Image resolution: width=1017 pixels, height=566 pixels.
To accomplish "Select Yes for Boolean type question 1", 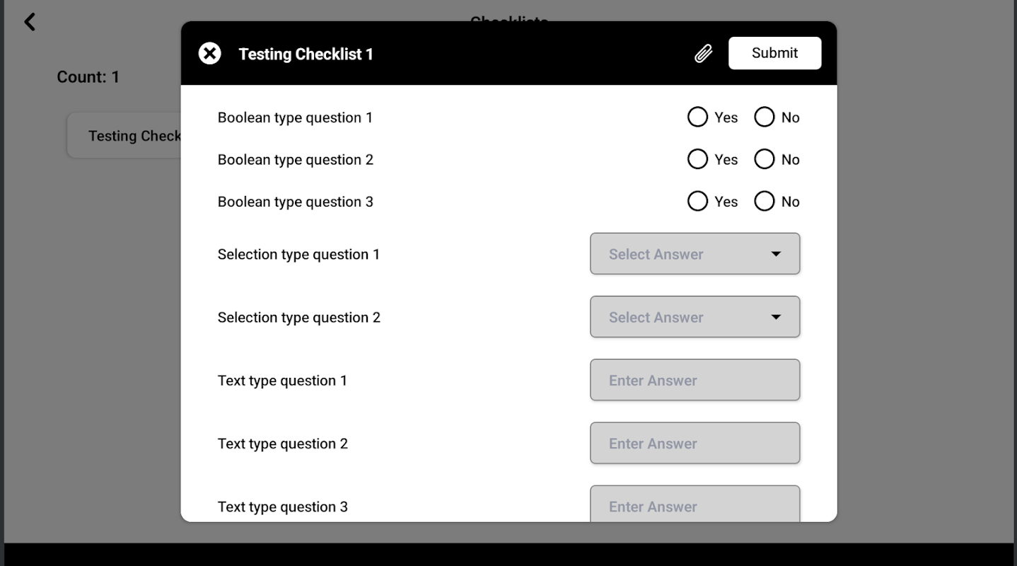I will [x=697, y=117].
